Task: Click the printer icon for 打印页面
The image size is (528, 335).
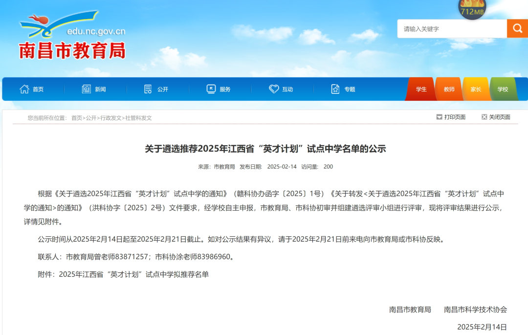Action: point(439,117)
